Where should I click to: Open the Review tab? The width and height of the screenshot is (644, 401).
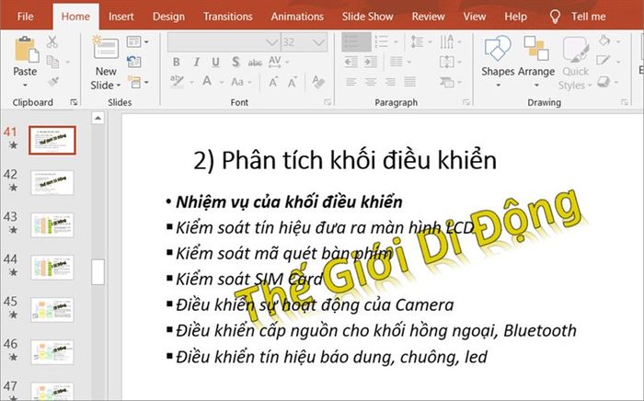[x=428, y=17]
